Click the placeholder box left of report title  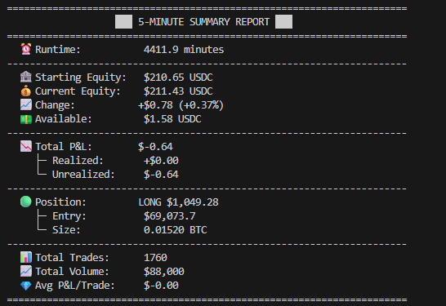click(x=123, y=21)
